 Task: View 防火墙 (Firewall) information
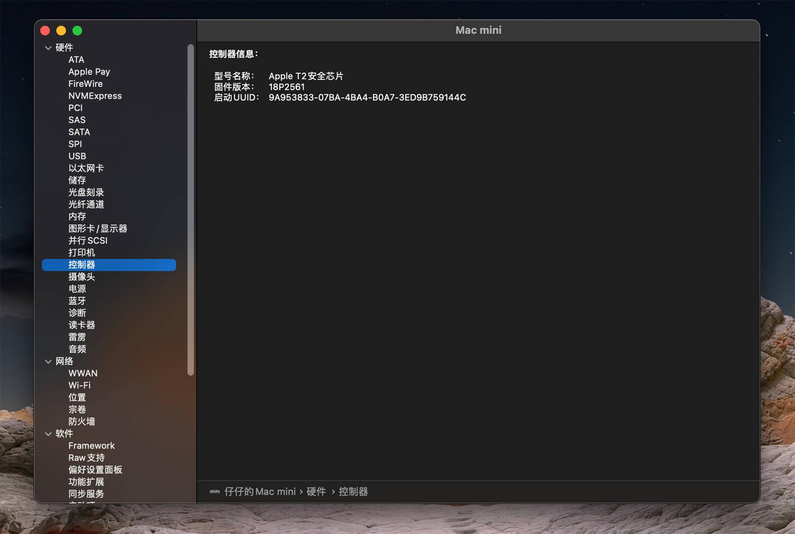click(82, 421)
